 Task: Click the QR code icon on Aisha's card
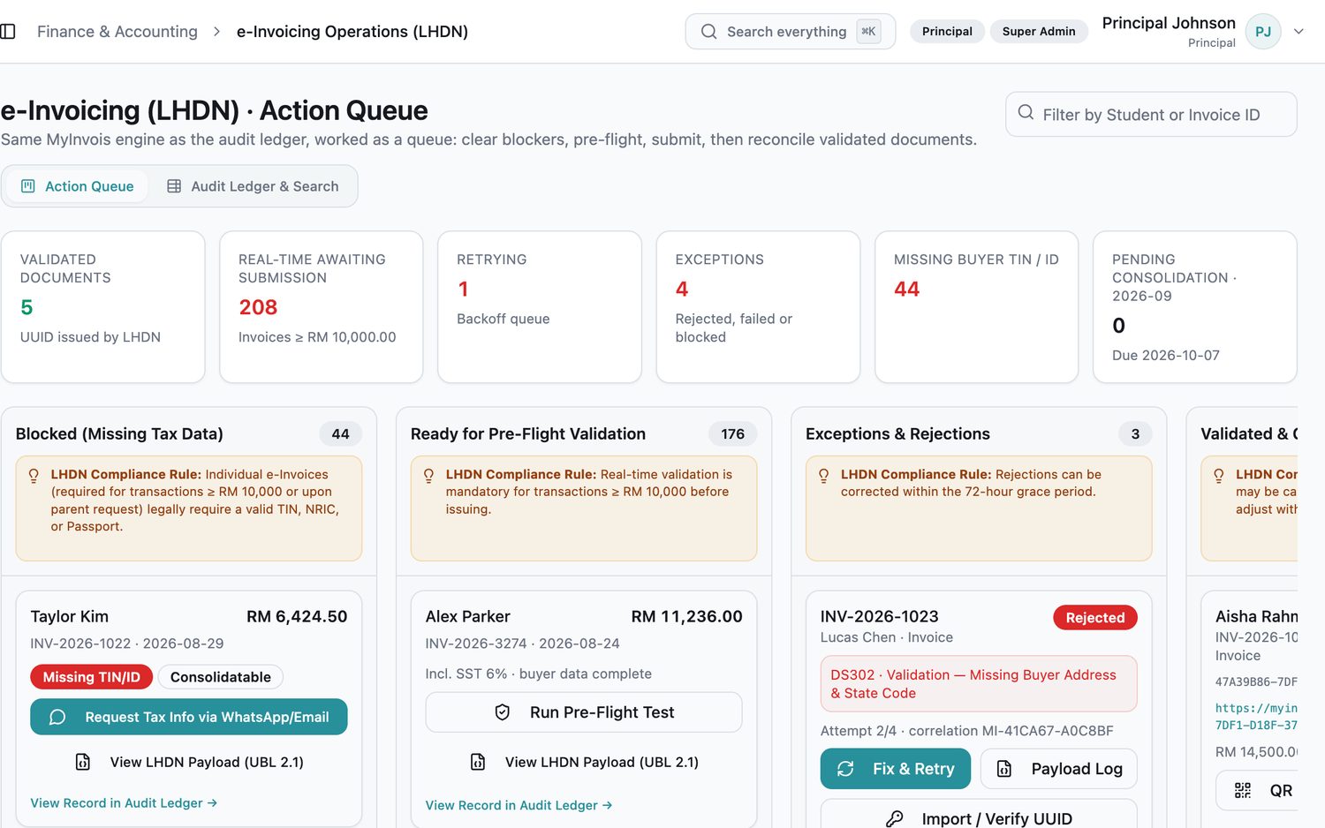[x=1243, y=790]
